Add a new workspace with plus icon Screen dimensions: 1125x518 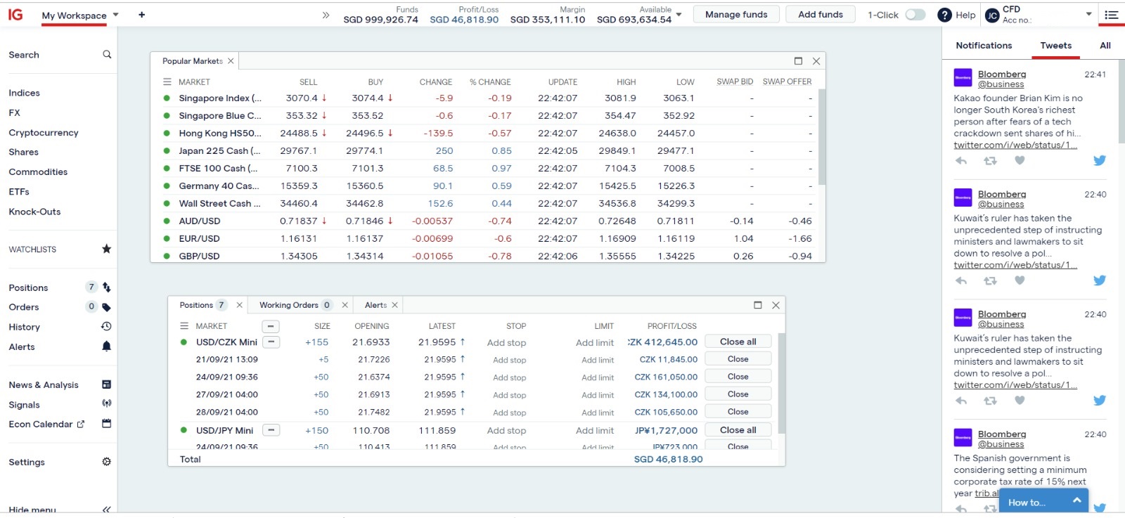tap(142, 15)
